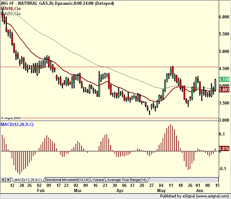The height and width of the screenshot is (199, 231).
Task: Click the horizontal resistance line at 4.500
Action: [109, 67]
